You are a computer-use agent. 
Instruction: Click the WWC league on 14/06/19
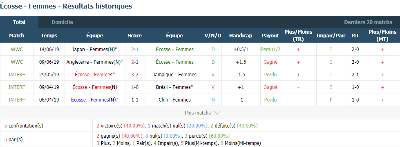[x=17, y=50]
